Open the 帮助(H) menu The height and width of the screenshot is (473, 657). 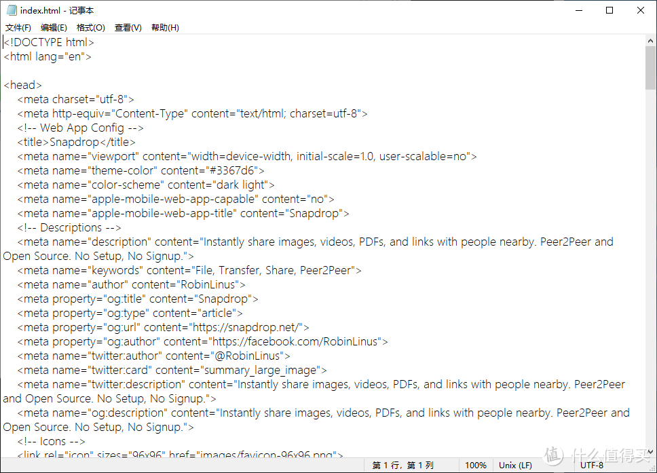[x=165, y=28]
